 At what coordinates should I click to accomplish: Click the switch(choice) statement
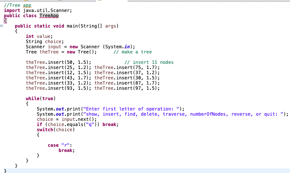[56, 130]
